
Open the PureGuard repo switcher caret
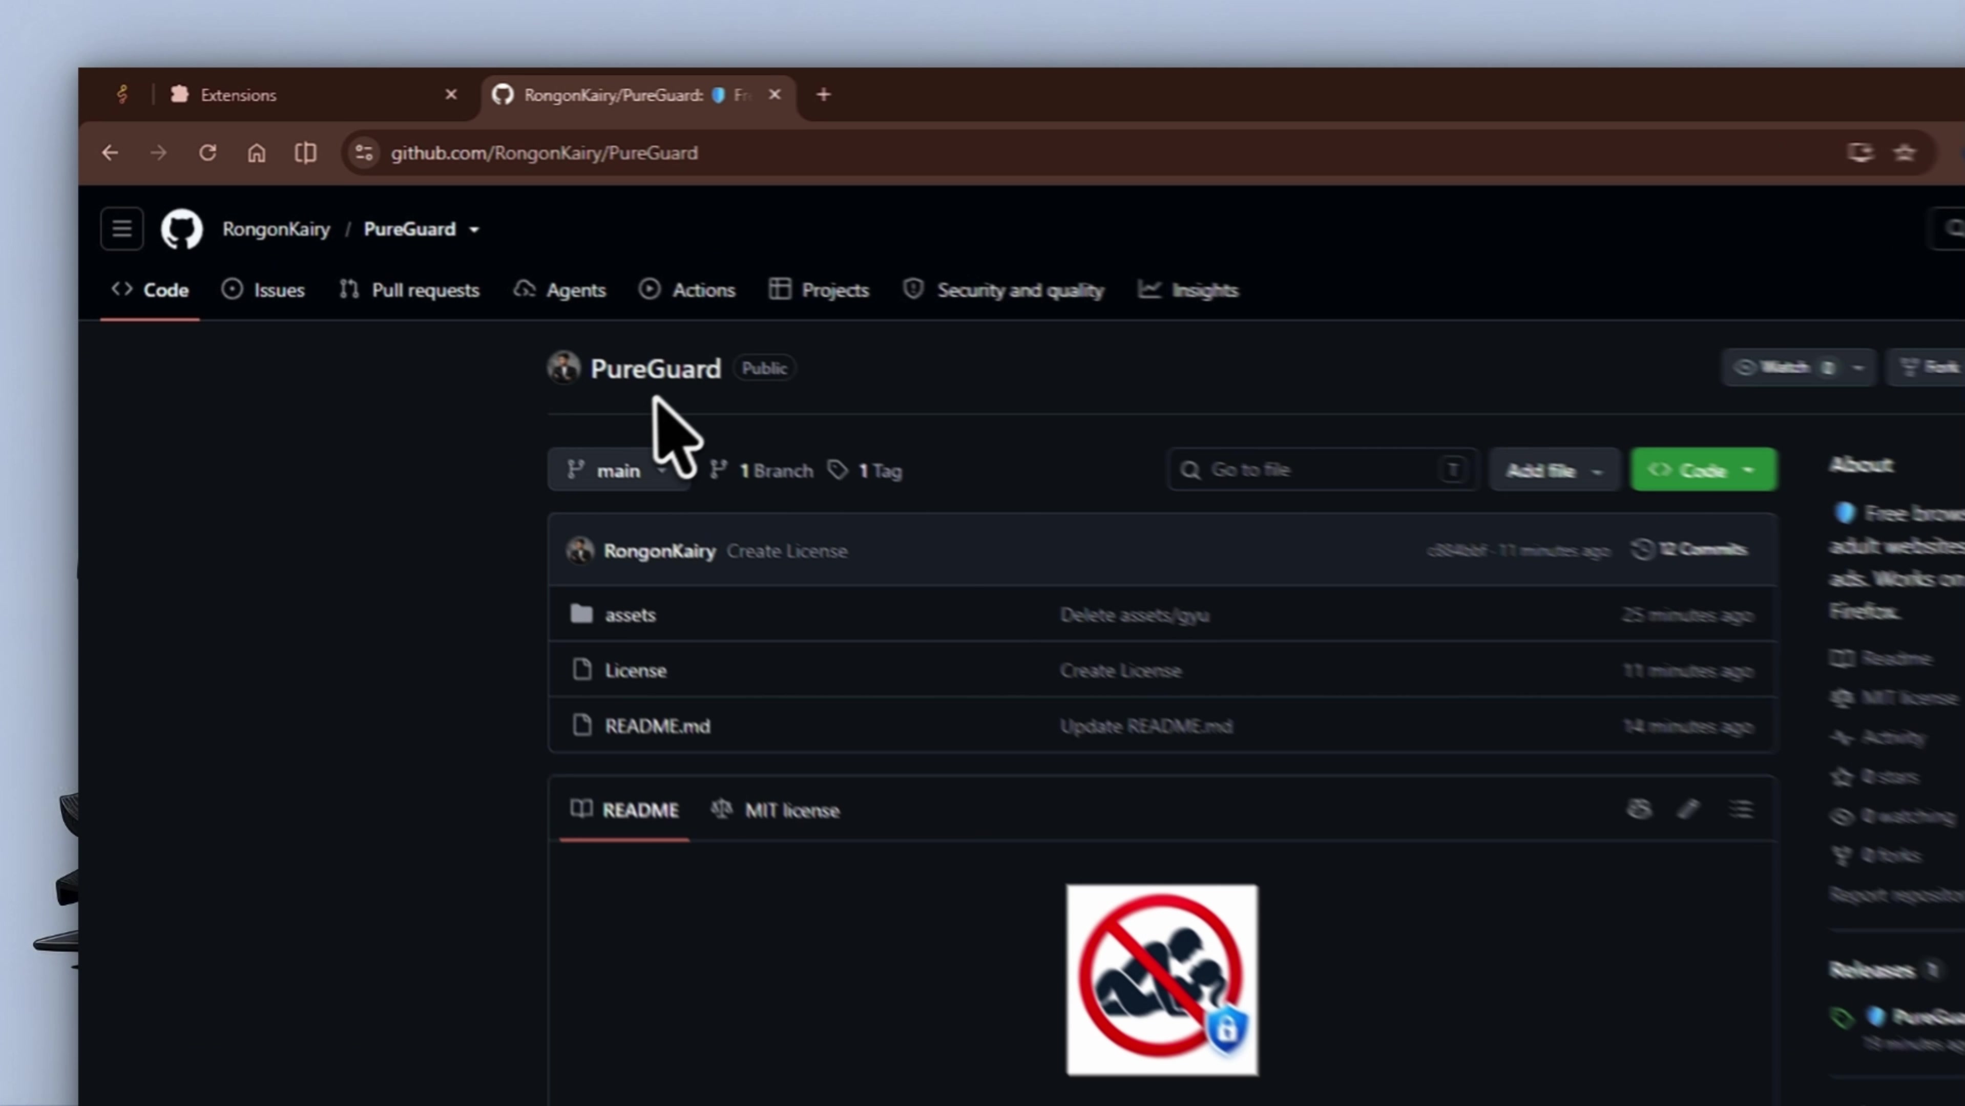point(474,229)
